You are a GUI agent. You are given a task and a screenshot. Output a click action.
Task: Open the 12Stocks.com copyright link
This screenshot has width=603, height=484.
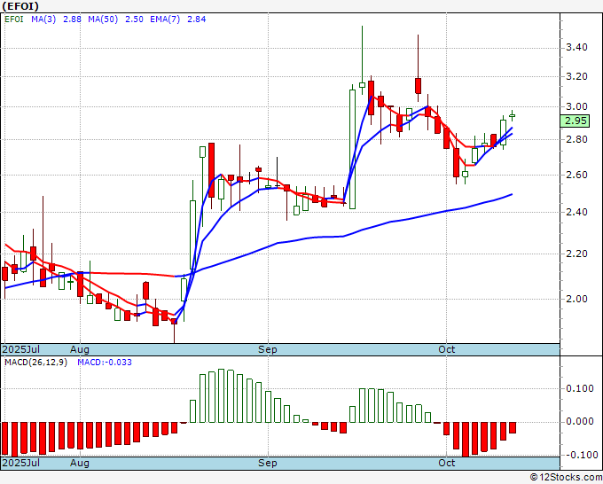[x=566, y=478]
